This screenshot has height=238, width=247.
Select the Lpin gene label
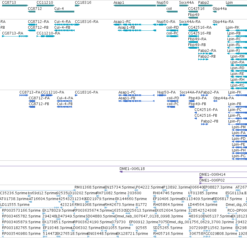click(x=229, y=3)
